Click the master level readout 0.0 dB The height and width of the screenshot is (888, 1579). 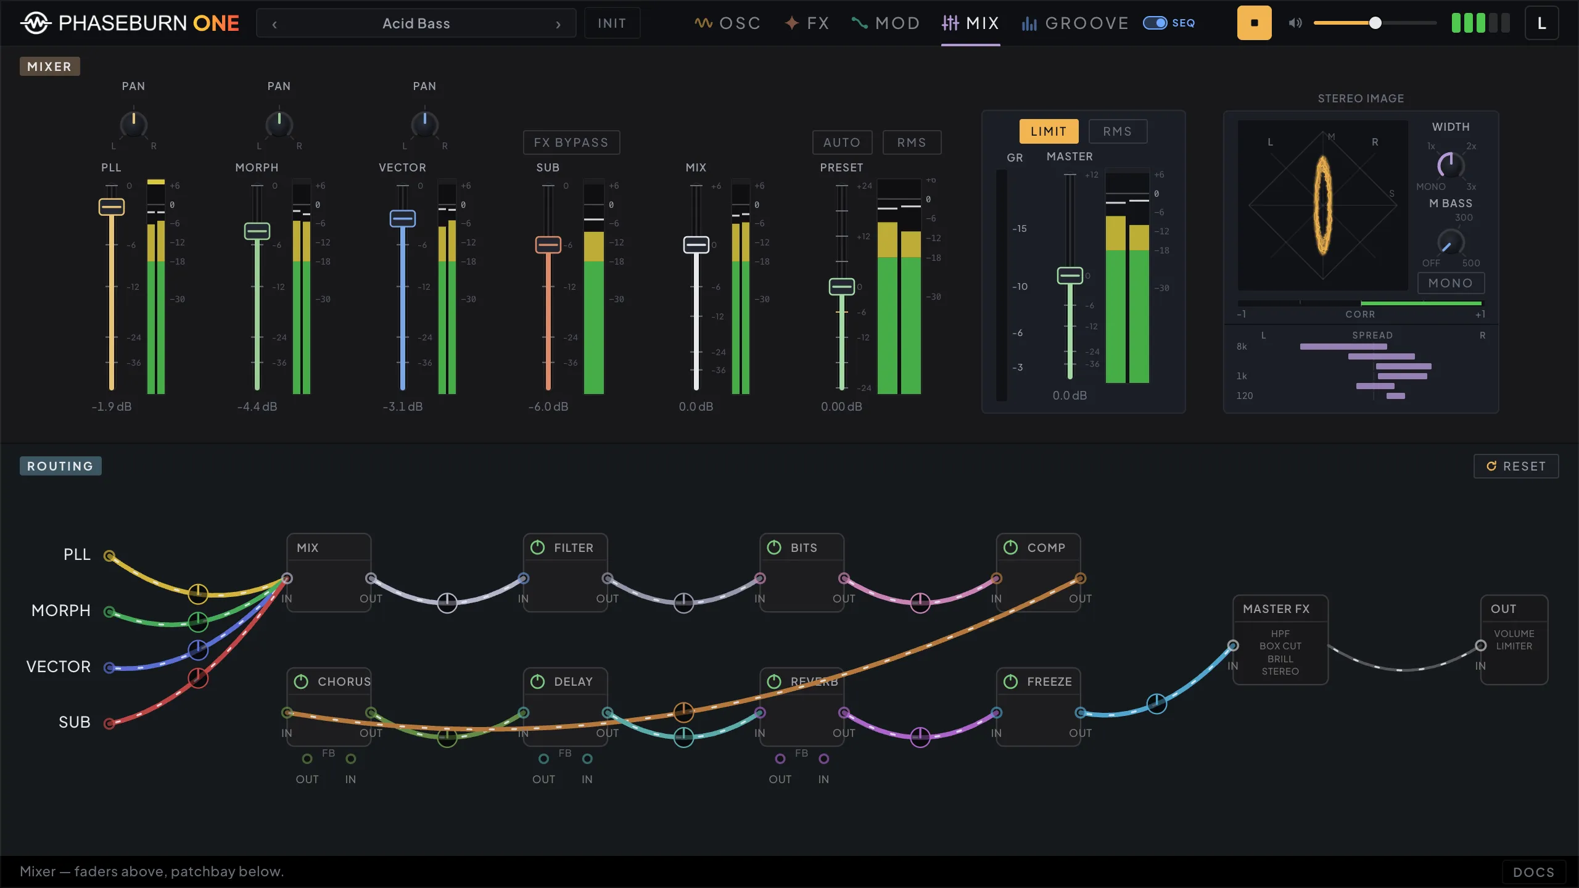(x=1070, y=395)
